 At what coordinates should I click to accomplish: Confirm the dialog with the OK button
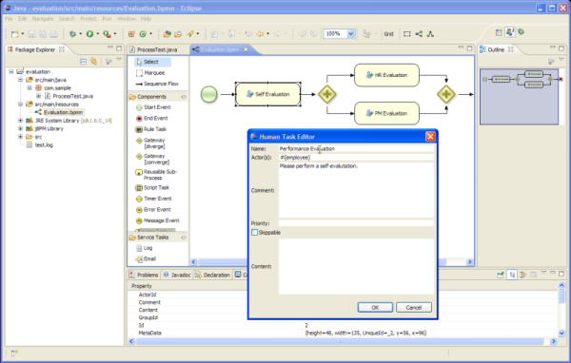[x=375, y=307]
